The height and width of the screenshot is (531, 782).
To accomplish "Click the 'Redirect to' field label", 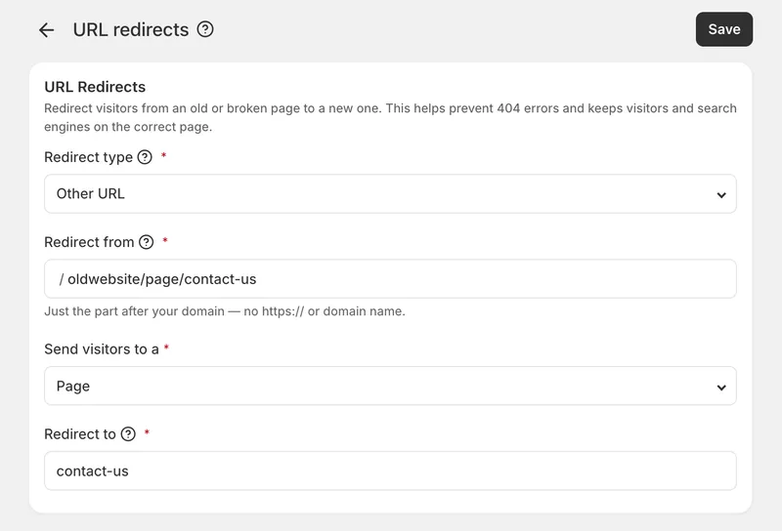I will coord(80,434).
